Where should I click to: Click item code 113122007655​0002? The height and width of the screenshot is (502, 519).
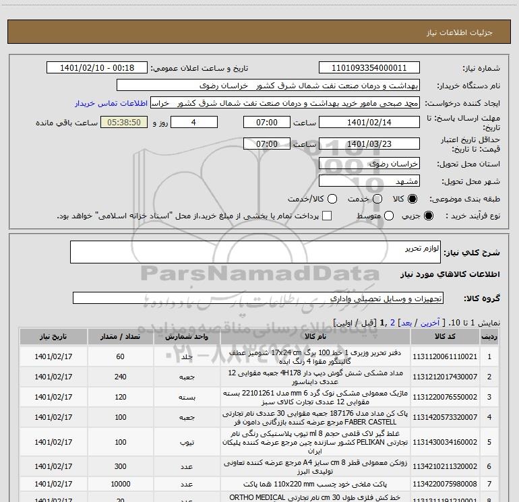pyautogui.click(x=445, y=397)
